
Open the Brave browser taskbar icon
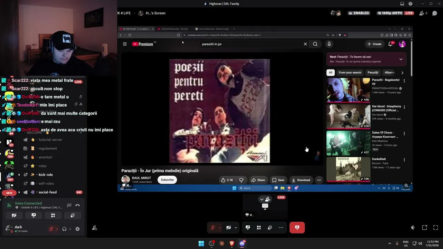(x=232, y=243)
